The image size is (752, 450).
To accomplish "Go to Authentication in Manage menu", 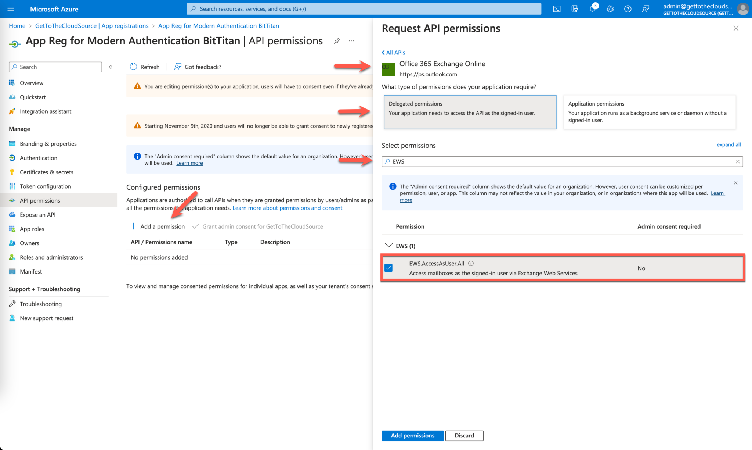I will point(38,158).
